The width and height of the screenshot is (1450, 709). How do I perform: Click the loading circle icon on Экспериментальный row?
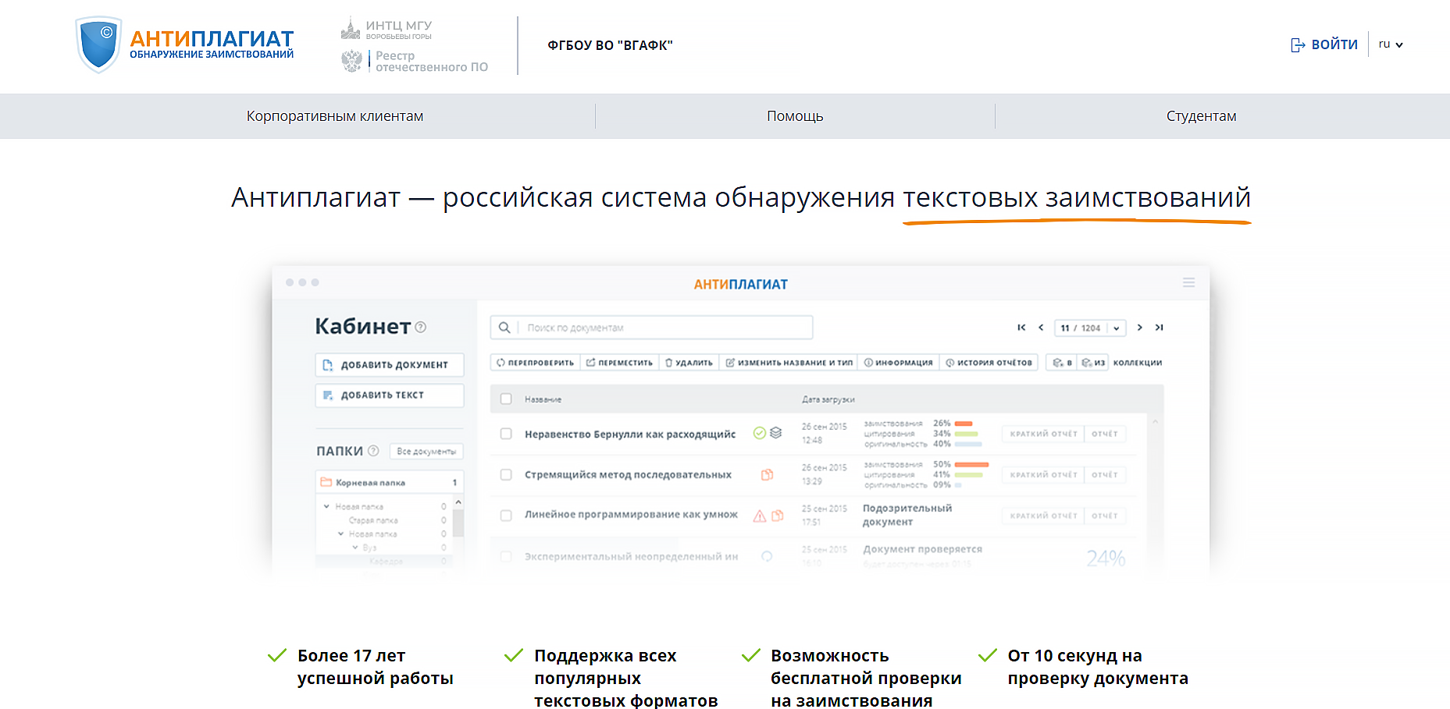coord(767,556)
